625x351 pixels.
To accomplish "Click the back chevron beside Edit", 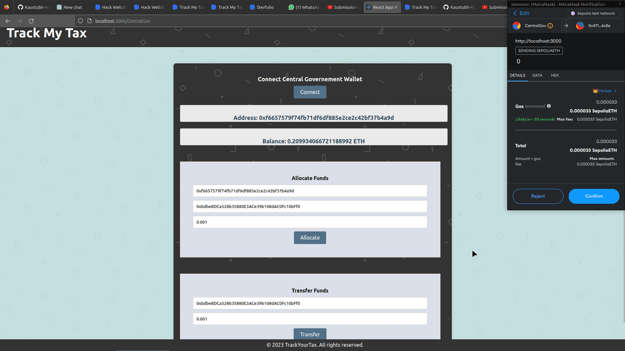I will click(515, 13).
